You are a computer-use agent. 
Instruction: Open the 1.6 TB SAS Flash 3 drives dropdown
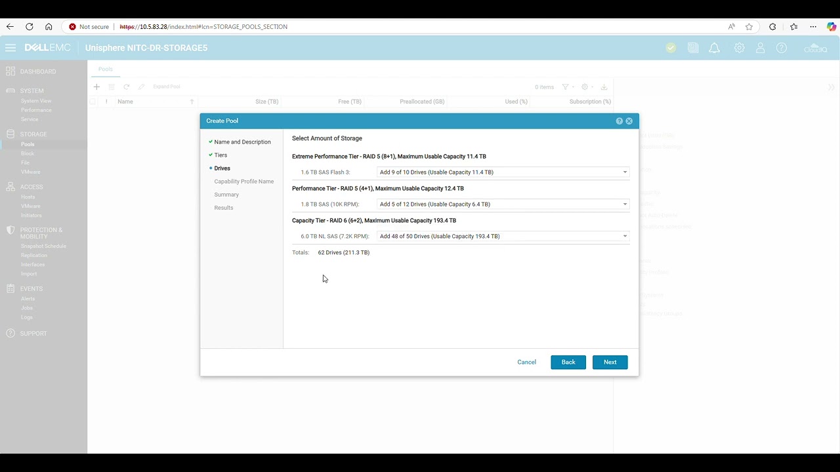tap(503, 172)
